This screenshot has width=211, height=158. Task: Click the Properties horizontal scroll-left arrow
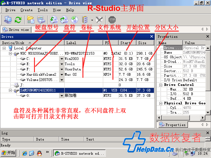click(159, 118)
